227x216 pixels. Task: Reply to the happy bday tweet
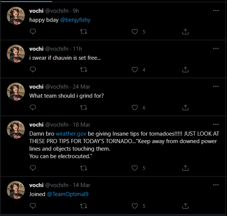coord(33,32)
